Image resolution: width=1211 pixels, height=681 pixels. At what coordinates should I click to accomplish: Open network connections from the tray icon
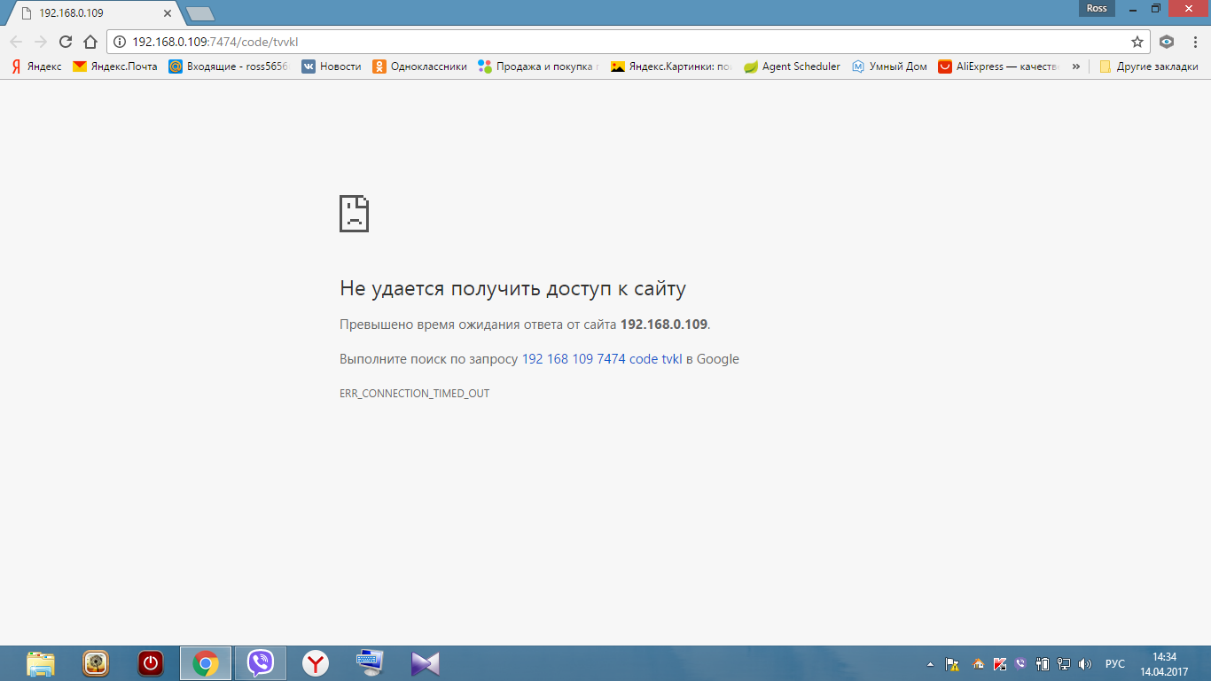coord(1064,664)
